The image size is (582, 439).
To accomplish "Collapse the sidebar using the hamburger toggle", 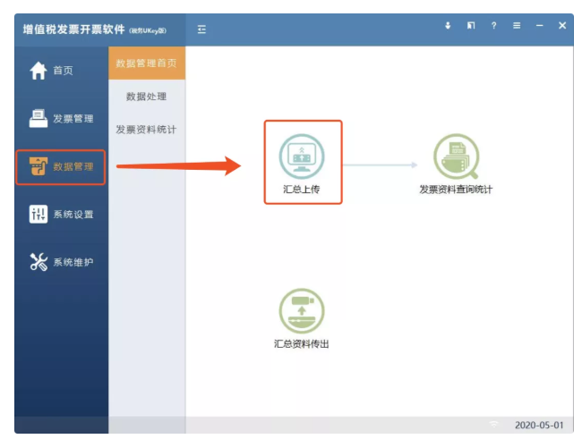I will [x=201, y=29].
